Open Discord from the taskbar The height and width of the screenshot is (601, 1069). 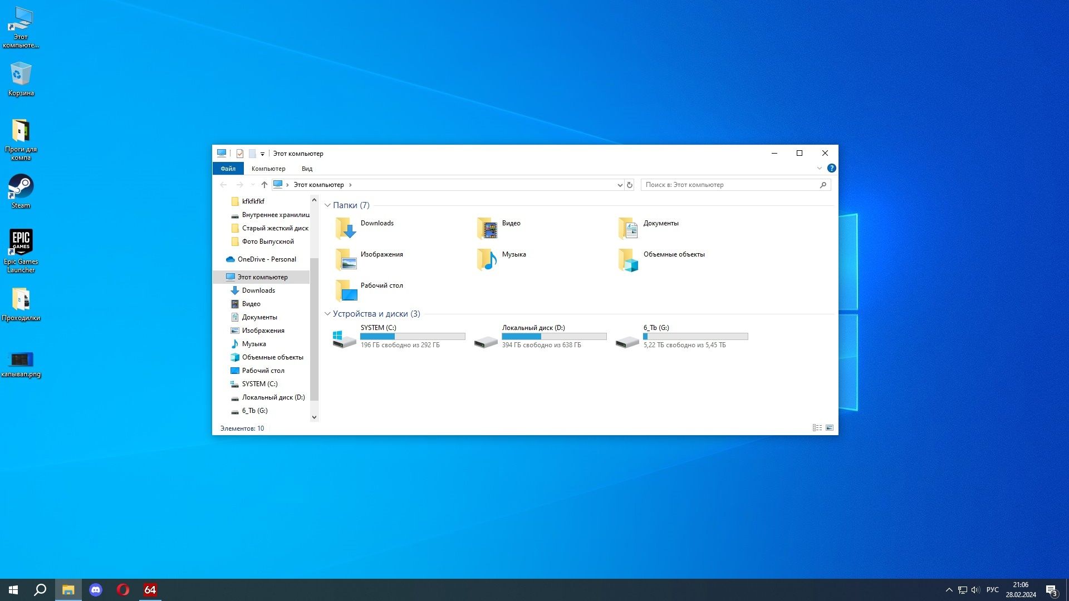click(x=96, y=590)
